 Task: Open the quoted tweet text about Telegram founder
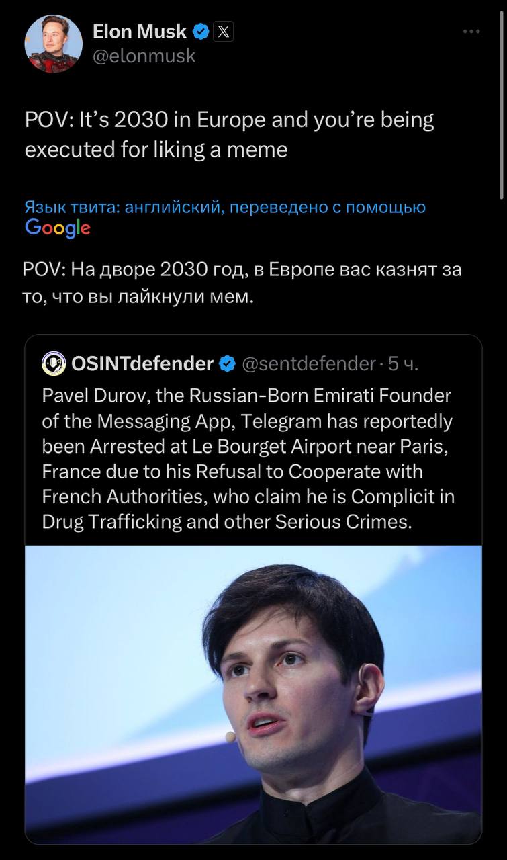248,458
